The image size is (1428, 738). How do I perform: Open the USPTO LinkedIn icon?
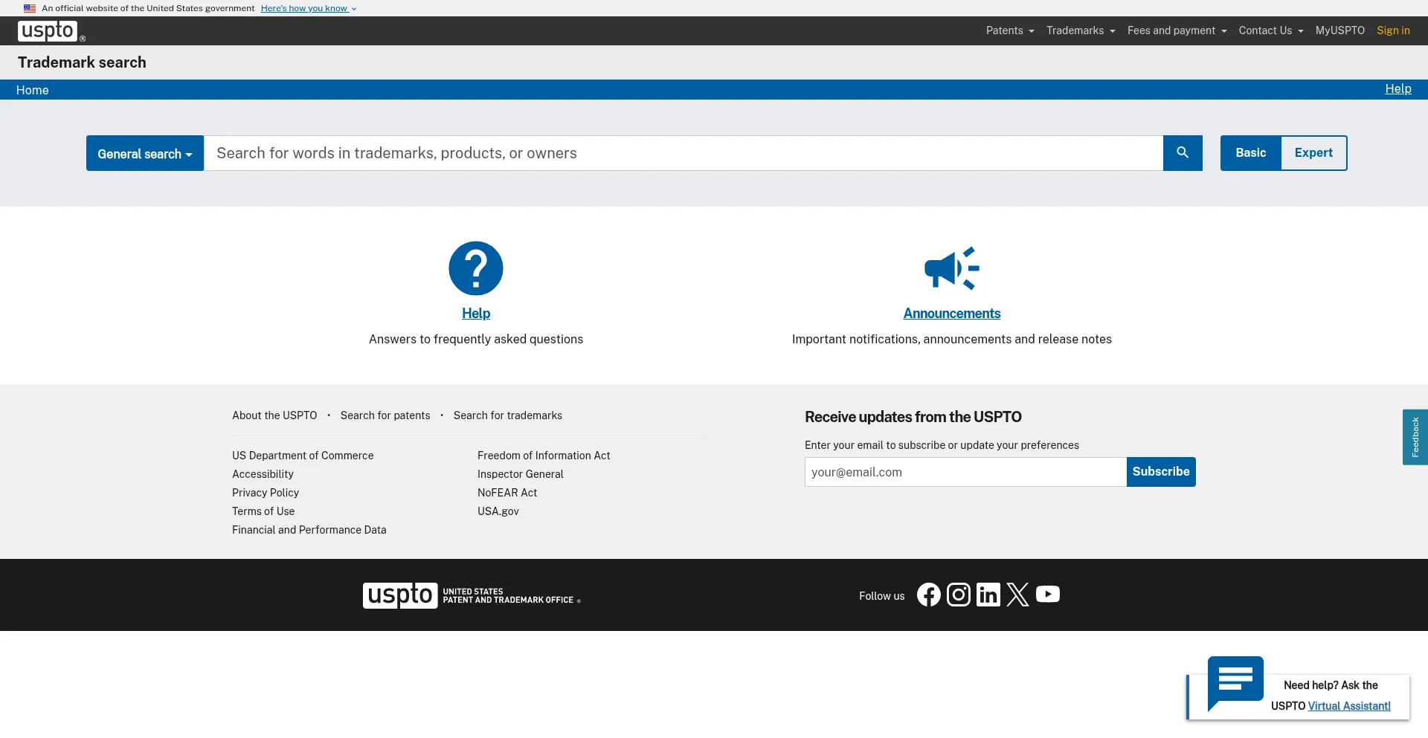tap(988, 595)
